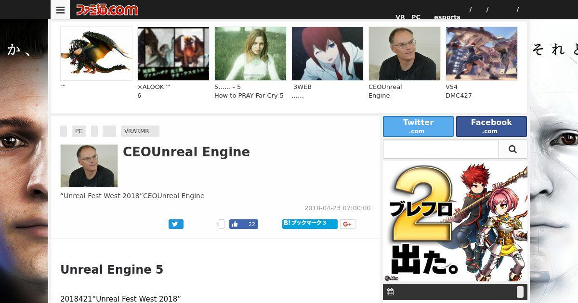Viewport: 578px width, 303px height.
Task: Click the '2018-04-23 07:00:00' timestamp
Action: 338,208
